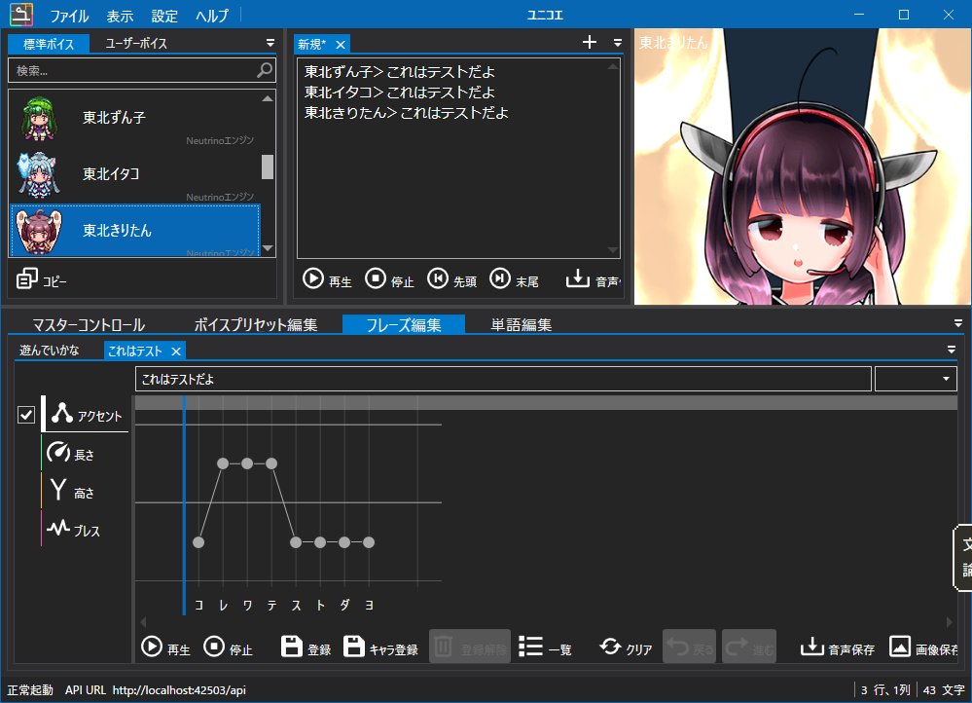Screen dimensions: 972x703
Task: Click the line 東北イタコ＞これはテストだよ
Action: [x=399, y=92]
